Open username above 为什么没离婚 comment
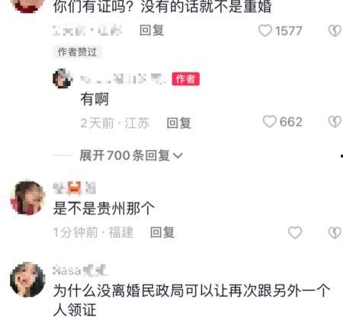343x319 pixels. pyautogui.click(x=80, y=270)
